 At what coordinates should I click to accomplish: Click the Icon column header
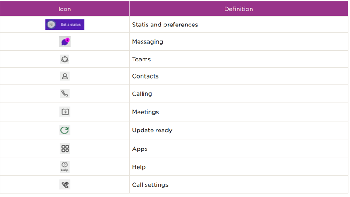65,9
